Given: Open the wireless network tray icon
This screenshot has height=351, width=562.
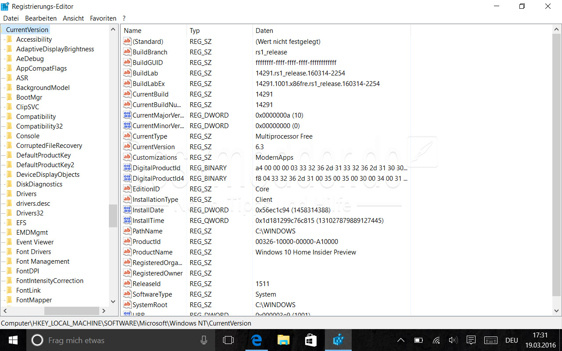Looking at the screenshot, I should tap(436, 340).
